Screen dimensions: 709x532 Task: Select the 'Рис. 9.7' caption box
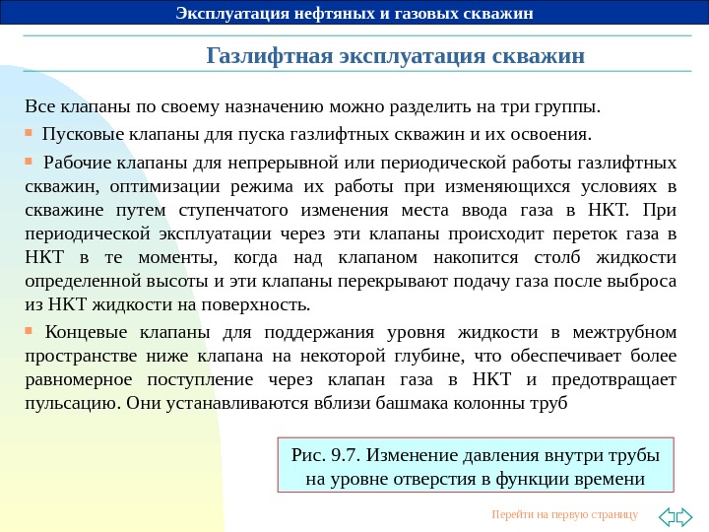click(476, 465)
